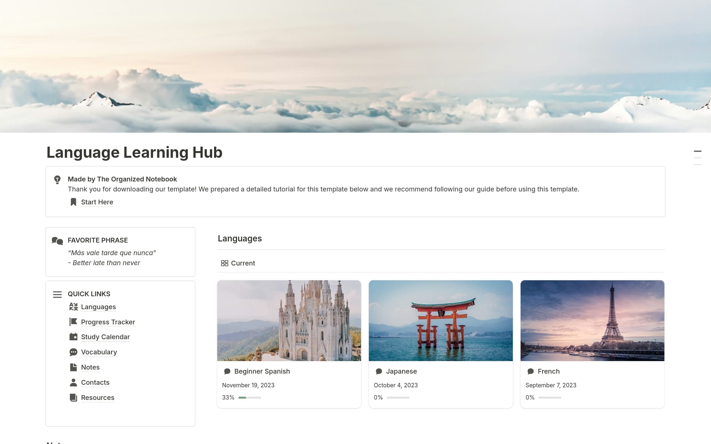Click the 33% progress bar on Spanish
711x444 pixels.
[x=250, y=397]
